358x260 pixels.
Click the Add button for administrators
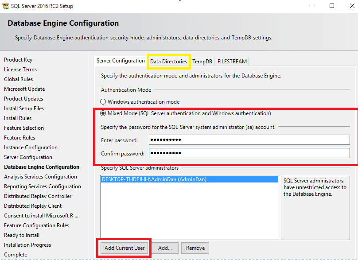[166, 248]
